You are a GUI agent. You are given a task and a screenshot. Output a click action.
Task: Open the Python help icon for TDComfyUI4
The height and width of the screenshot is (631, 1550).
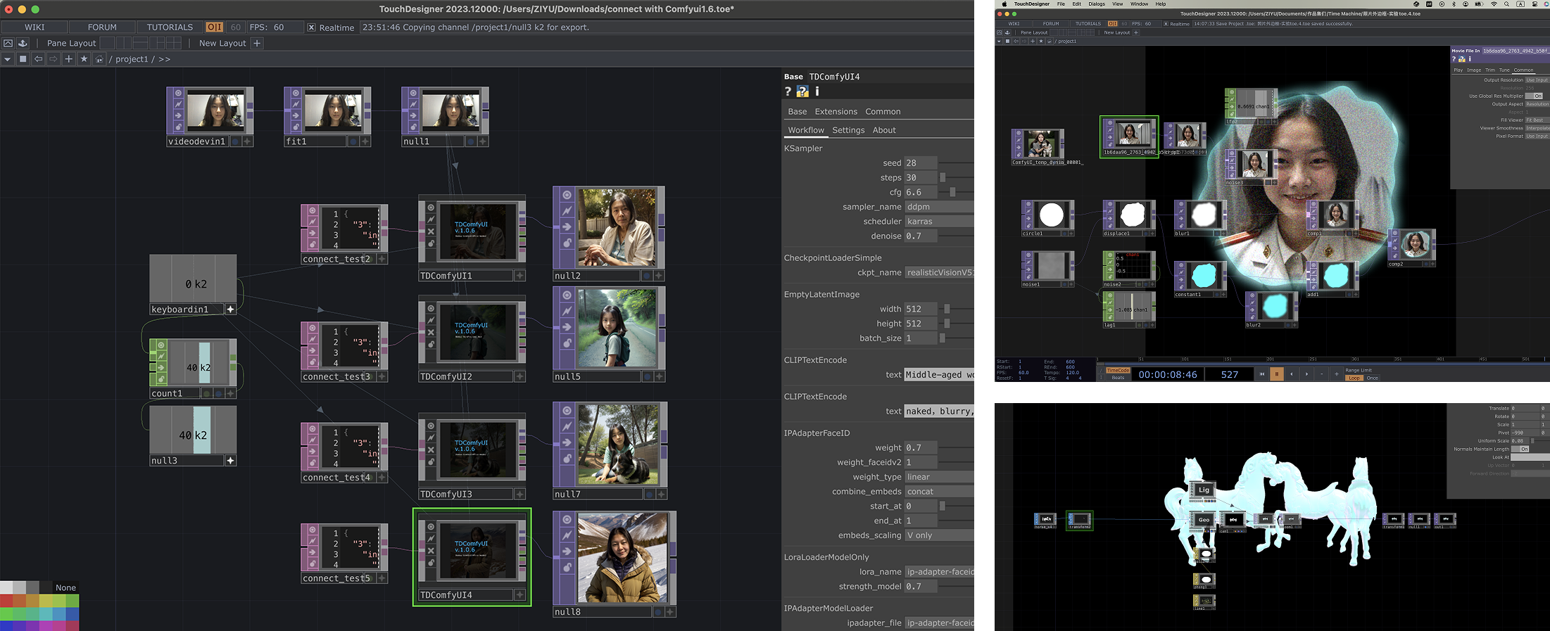coord(802,91)
